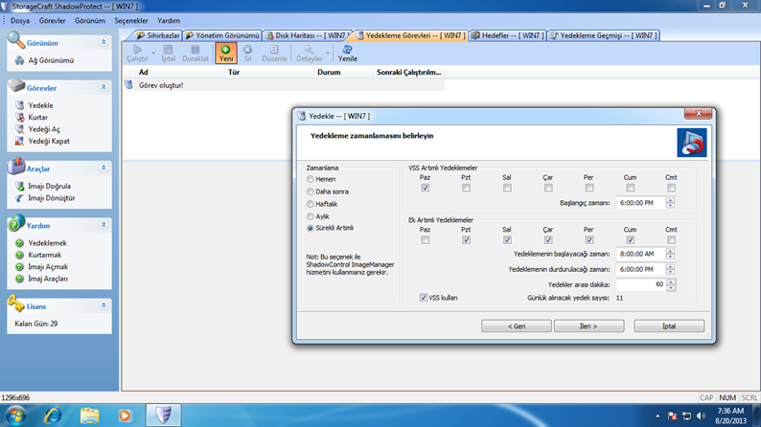Check Cmt under Ek Artımlı Yedeklemeler
The height and width of the screenshot is (427, 761).
click(671, 240)
